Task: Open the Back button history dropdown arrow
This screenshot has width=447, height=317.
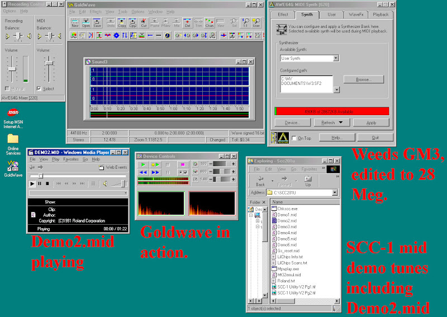Action: 272,181
